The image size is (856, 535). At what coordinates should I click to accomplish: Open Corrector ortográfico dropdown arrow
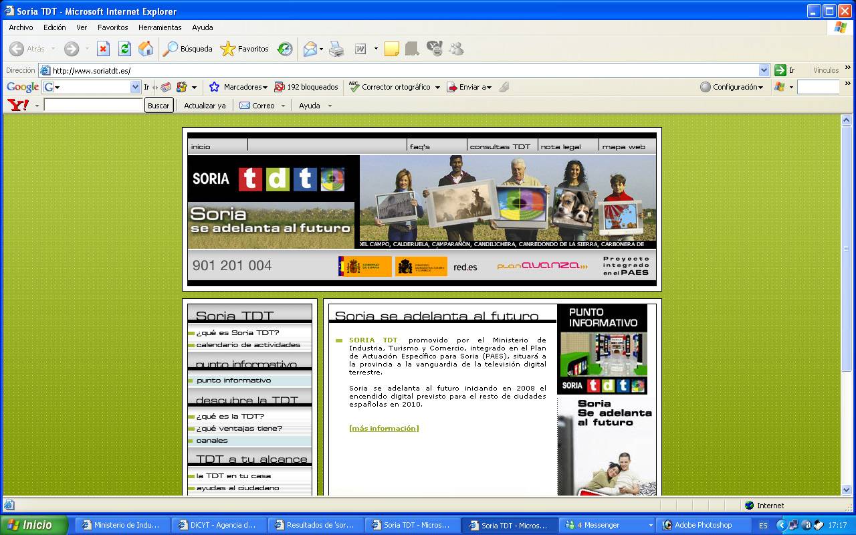coord(437,88)
